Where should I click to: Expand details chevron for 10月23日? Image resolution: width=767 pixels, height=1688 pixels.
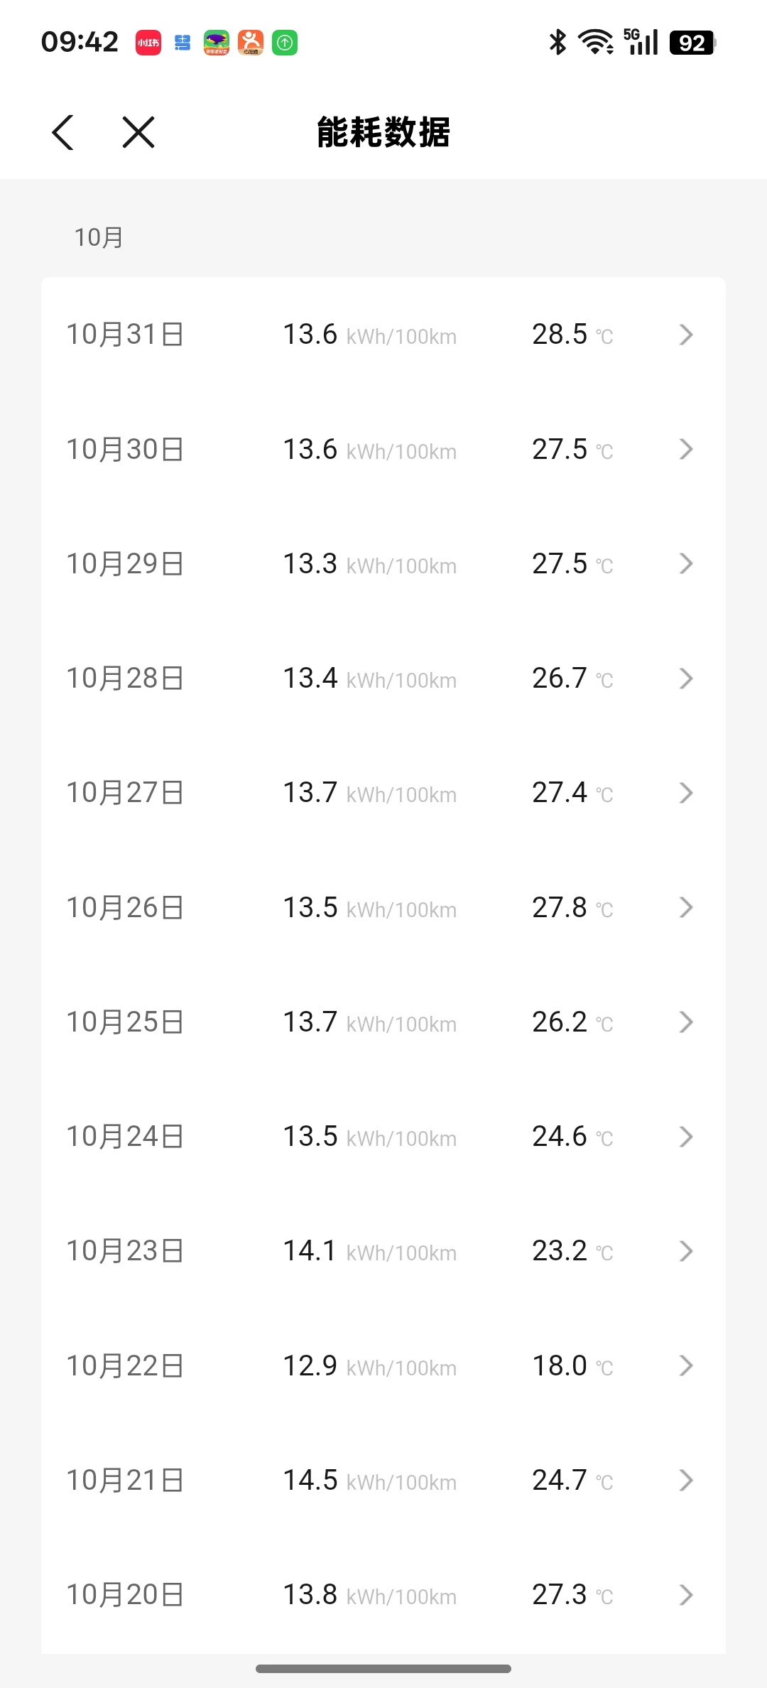(685, 1251)
